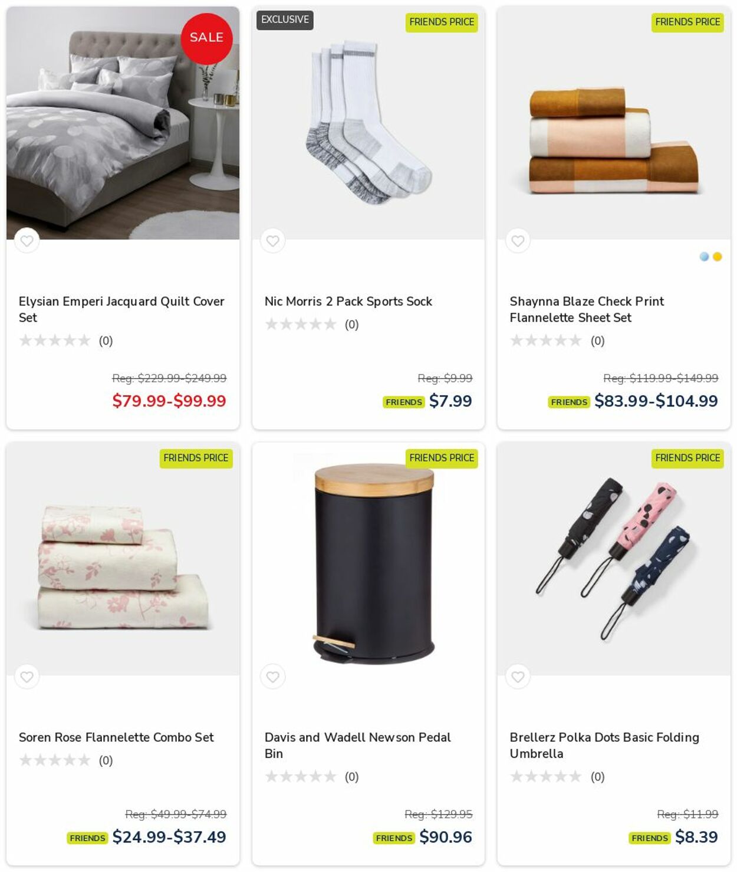Open Brellerz Polka Dots Basic Folding Umbrella

point(604,745)
